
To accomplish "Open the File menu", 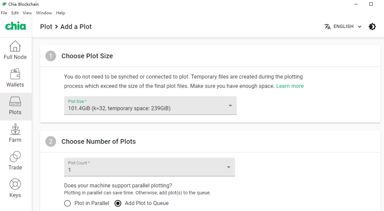I will tap(4, 13).
